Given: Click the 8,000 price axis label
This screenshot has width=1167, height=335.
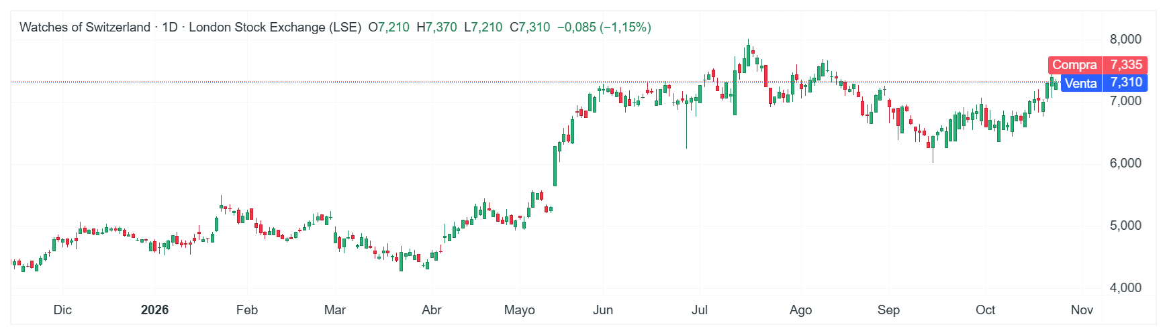Looking at the screenshot, I should [x=1125, y=39].
